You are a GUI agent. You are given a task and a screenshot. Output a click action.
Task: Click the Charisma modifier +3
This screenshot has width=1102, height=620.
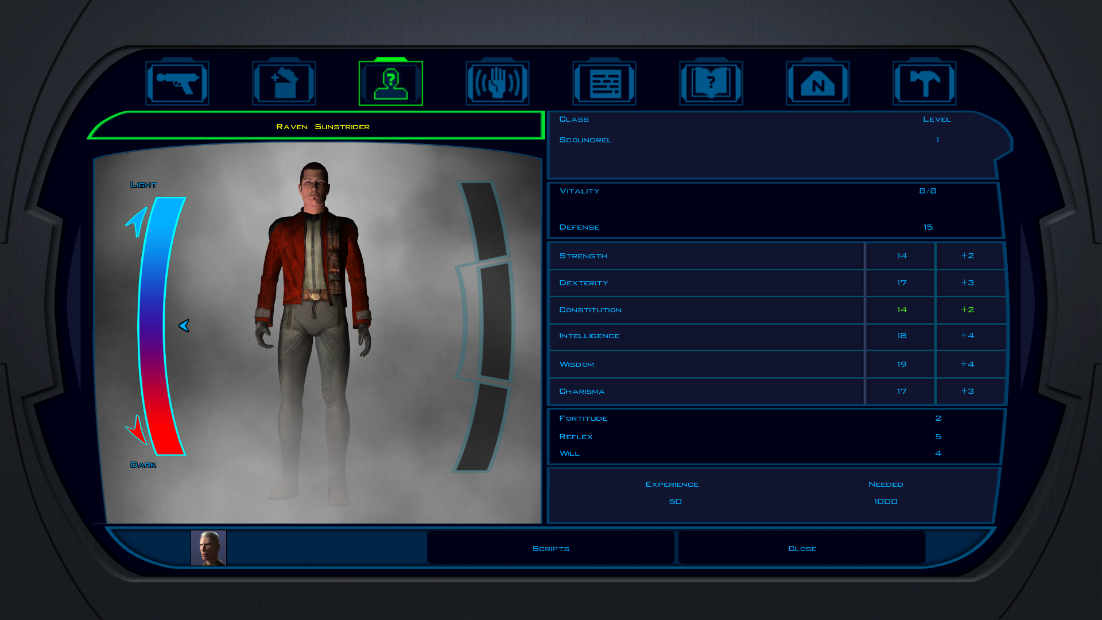(x=967, y=392)
